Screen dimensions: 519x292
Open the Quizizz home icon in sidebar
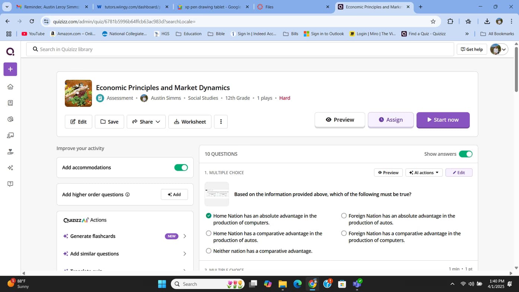pyautogui.click(x=10, y=86)
